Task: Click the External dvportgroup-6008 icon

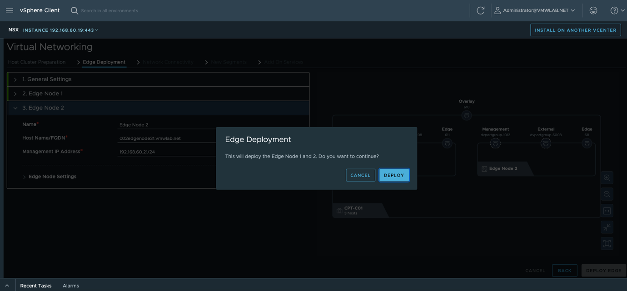Action: pyautogui.click(x=546, y=143)
